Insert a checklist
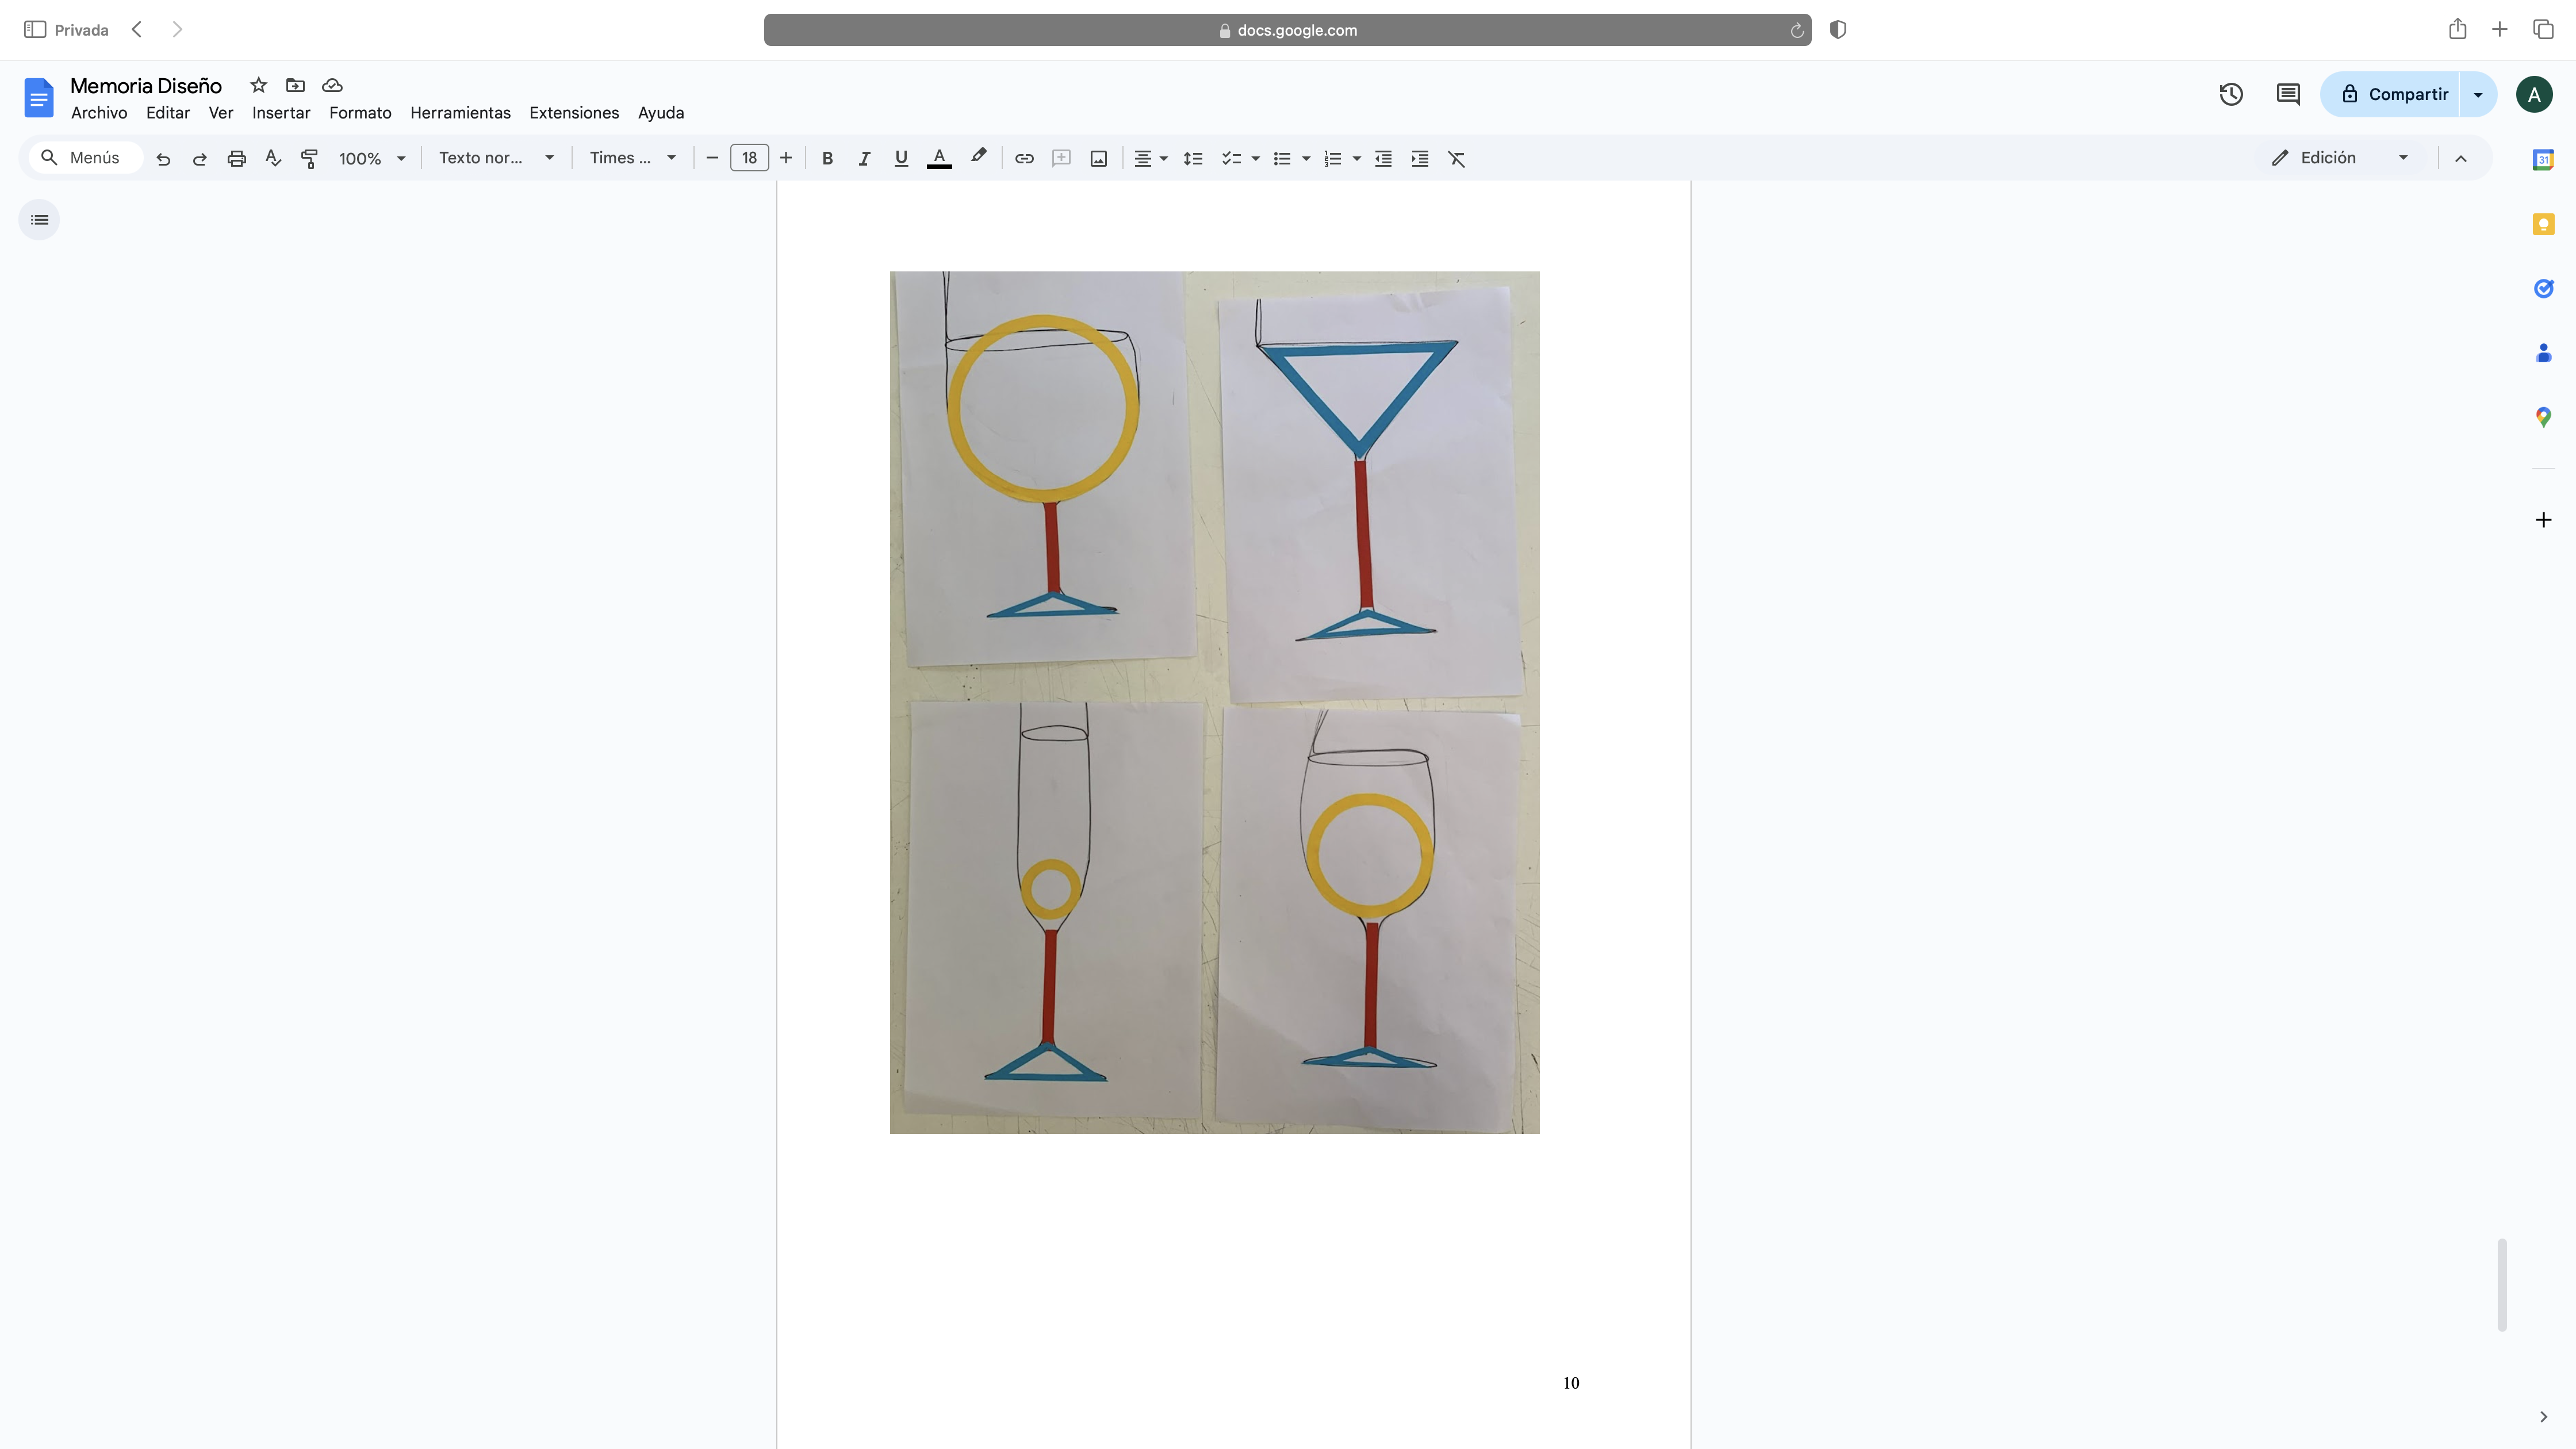 pyautogui.click(x=1231, y=158)
